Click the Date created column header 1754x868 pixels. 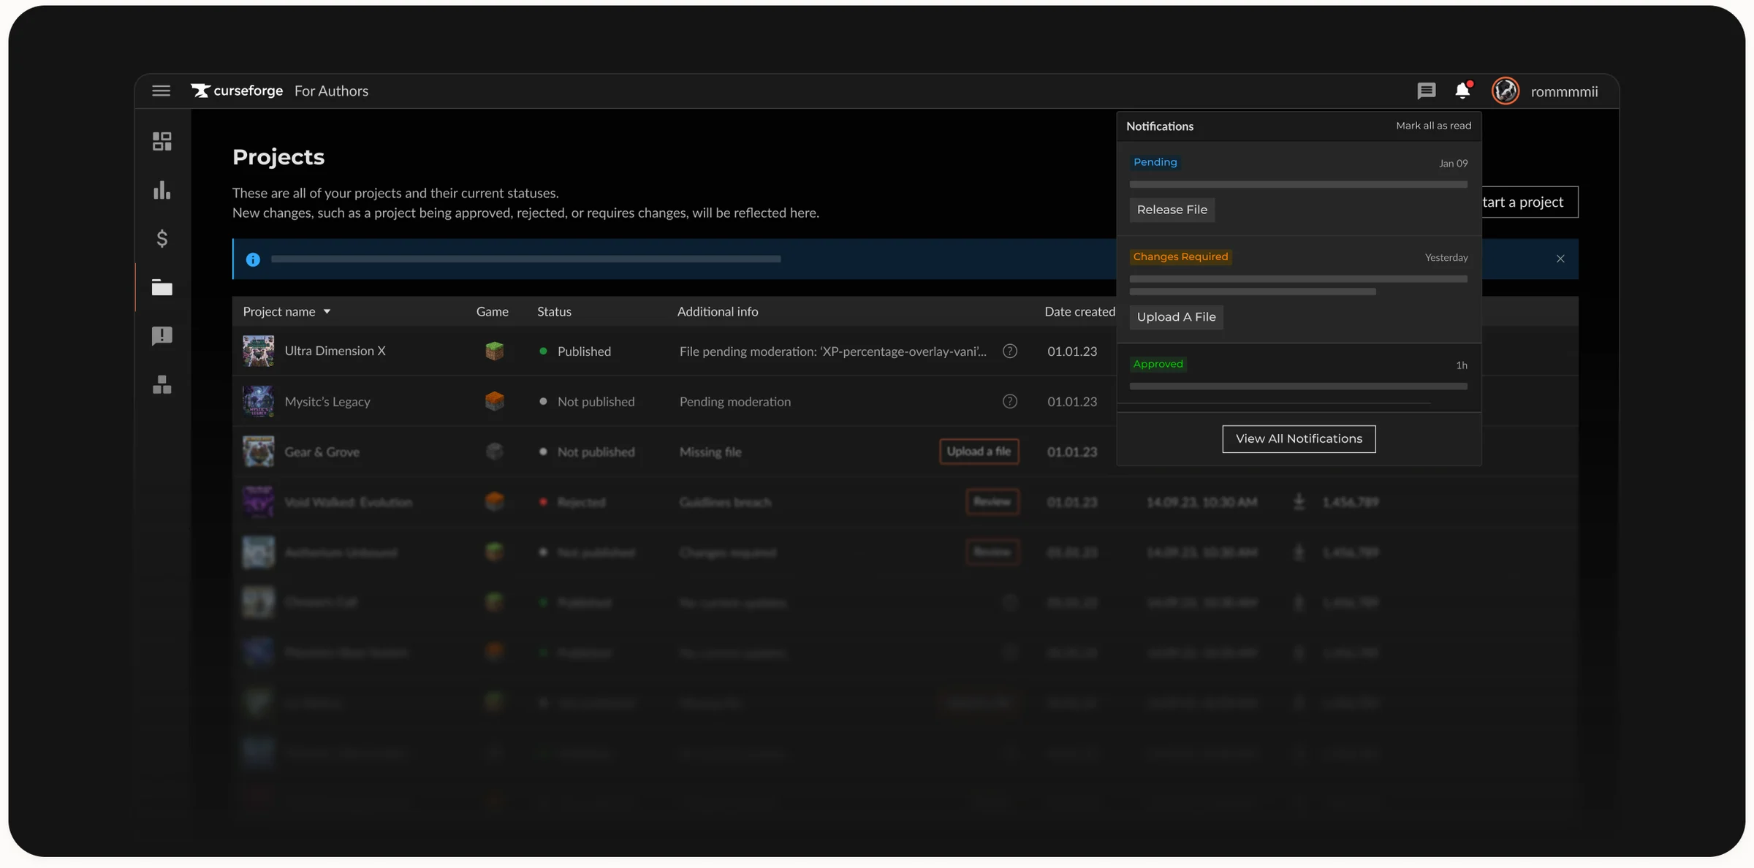(1079, 312)
